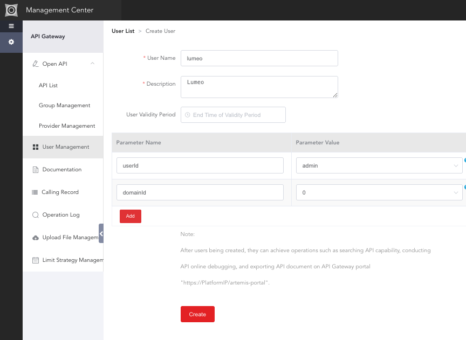This screenshot has width=466, height=340.
Task: Click the User Name field containing lumeo
Action: [x=259, y=58]
